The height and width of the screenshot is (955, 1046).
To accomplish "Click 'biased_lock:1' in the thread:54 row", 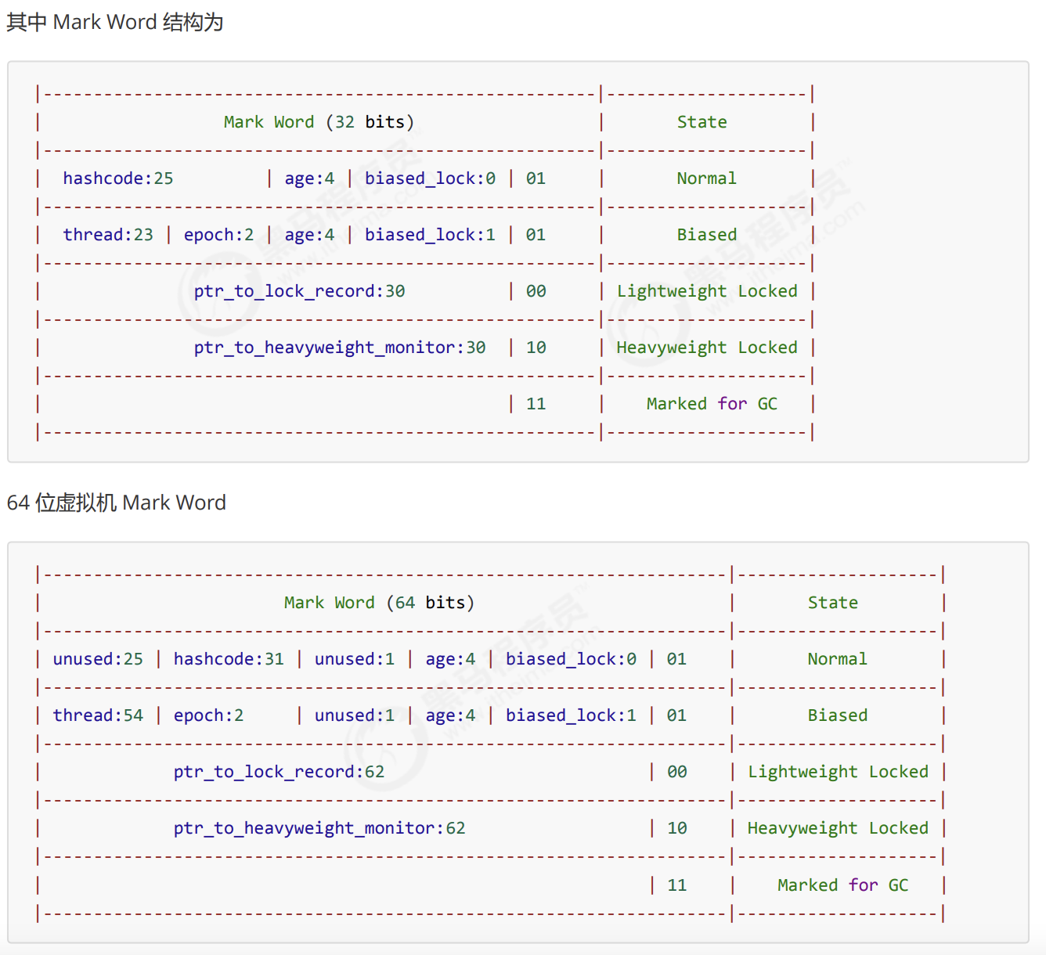I will pos(571,715).
